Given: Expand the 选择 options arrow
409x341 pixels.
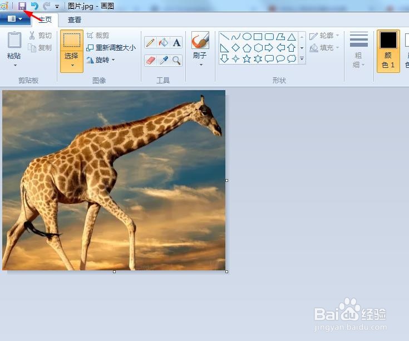Looking at the screenshot, I should point(72,65).
